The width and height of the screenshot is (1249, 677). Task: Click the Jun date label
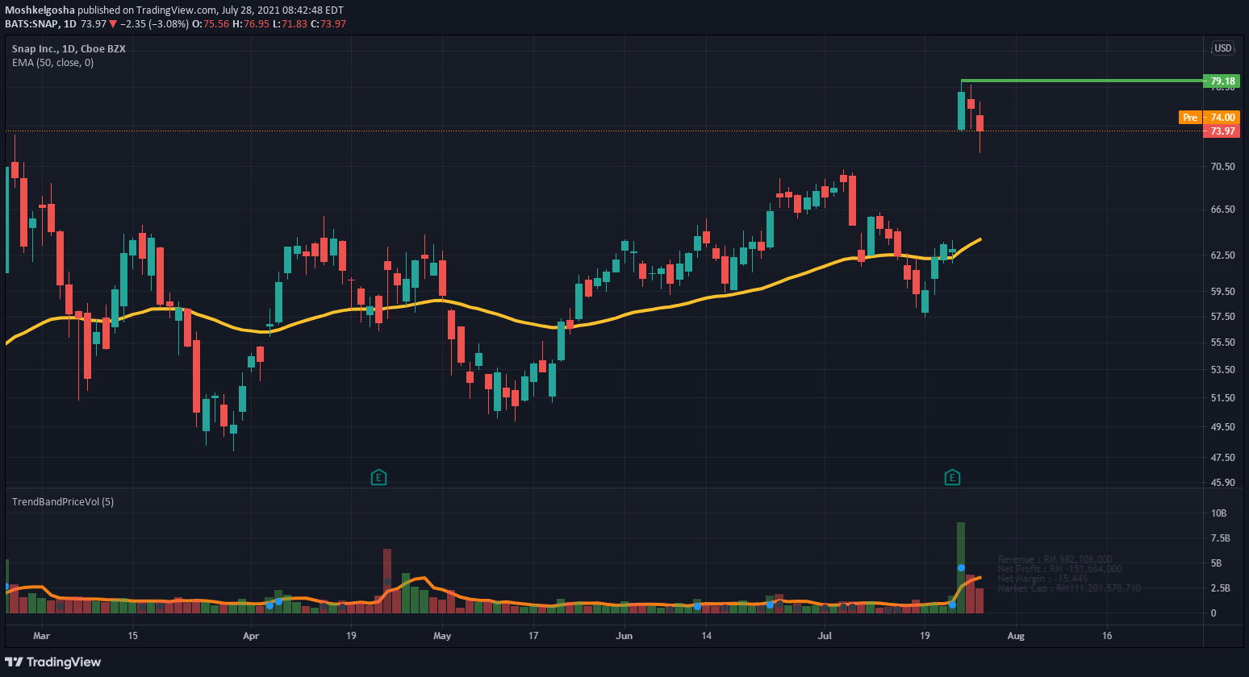(x=624, y=636)
